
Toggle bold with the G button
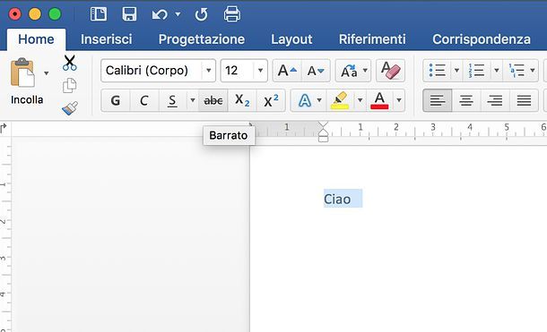pyautogui.click(x=116, y=100)
